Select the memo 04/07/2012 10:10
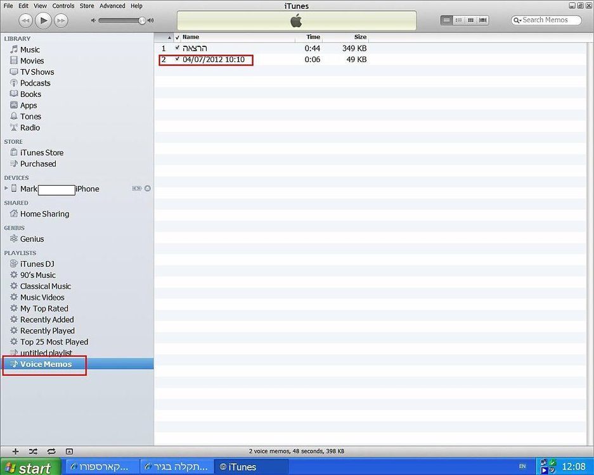This screenshot has height=475, width=594. click(214, 60)
